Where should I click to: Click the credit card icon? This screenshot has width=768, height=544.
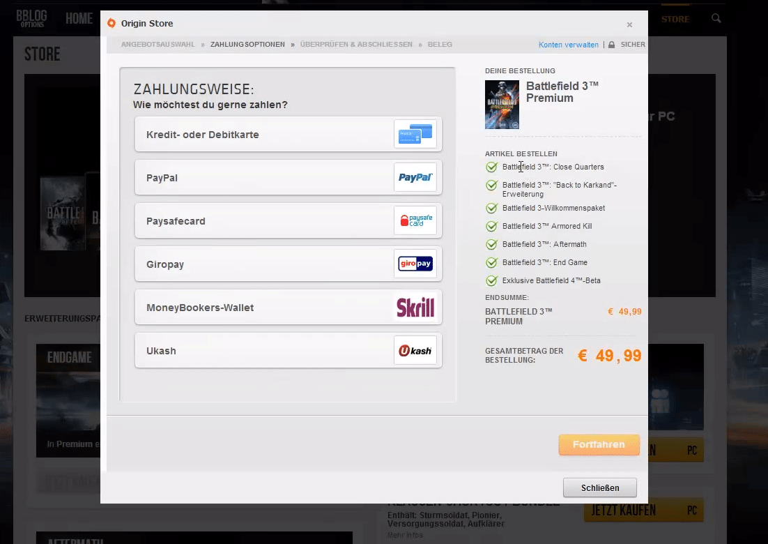[415, 134]
